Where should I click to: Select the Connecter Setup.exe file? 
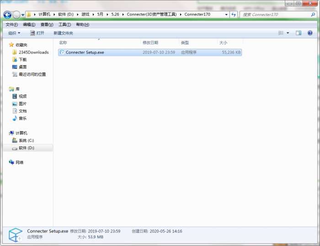(x=150, y=52)
